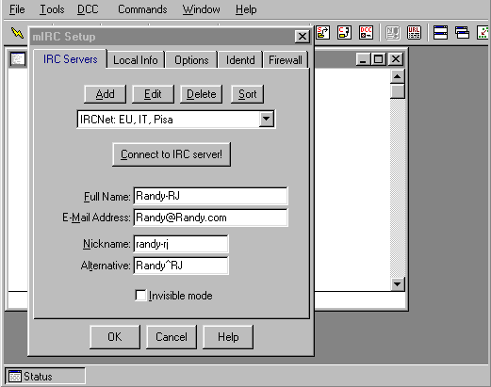
Task: Switch to the Local Info tab
Action: 136,60
